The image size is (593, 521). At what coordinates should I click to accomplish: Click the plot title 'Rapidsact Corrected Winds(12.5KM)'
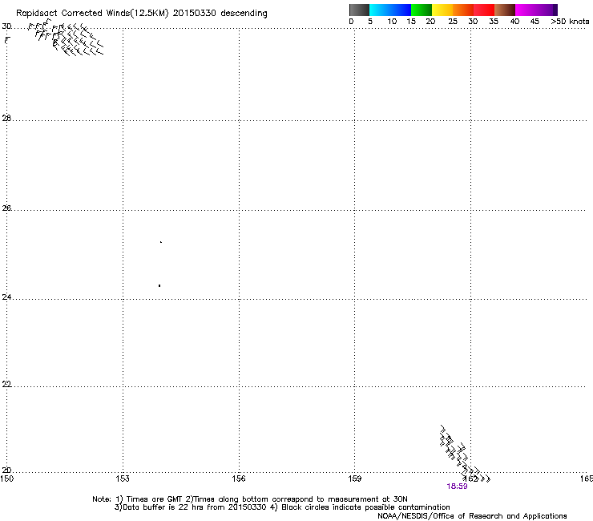click(92, 14)
